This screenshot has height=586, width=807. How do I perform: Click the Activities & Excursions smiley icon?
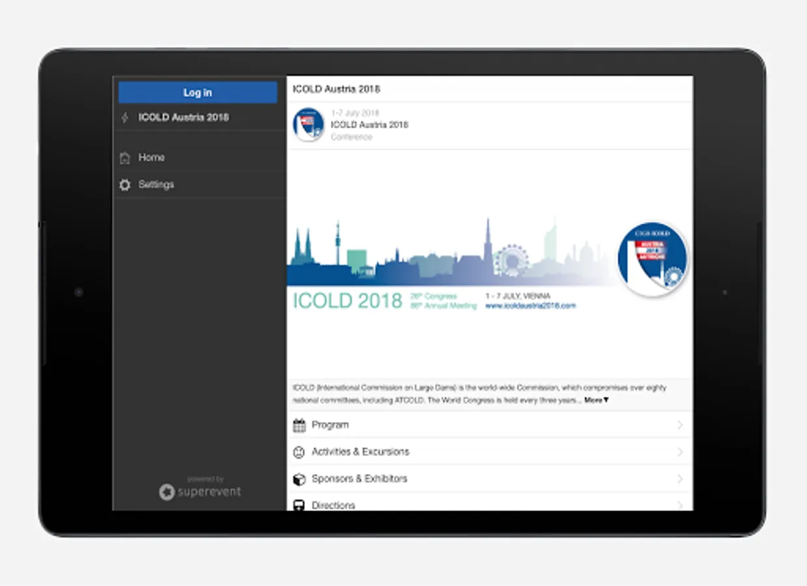click(299, 452)
